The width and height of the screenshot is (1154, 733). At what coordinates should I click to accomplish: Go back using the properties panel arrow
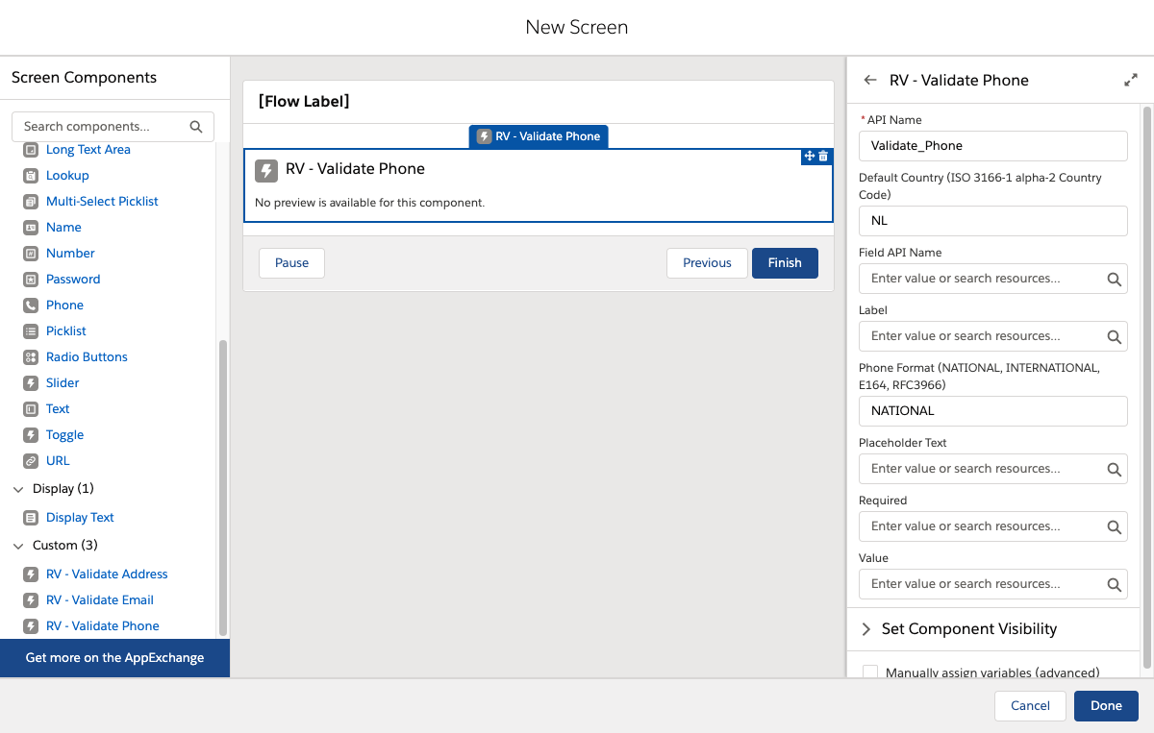click(870, 81)
